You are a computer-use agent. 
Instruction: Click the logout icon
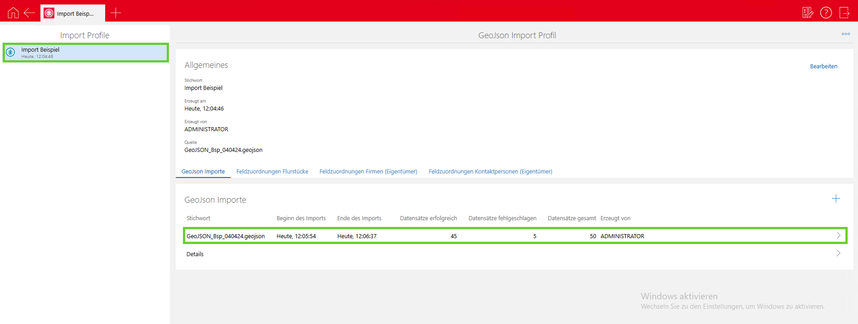(x=845, y=13)
